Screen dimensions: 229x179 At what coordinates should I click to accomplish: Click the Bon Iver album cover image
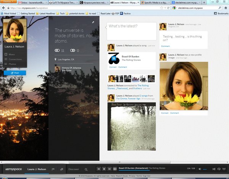point(132,126)
